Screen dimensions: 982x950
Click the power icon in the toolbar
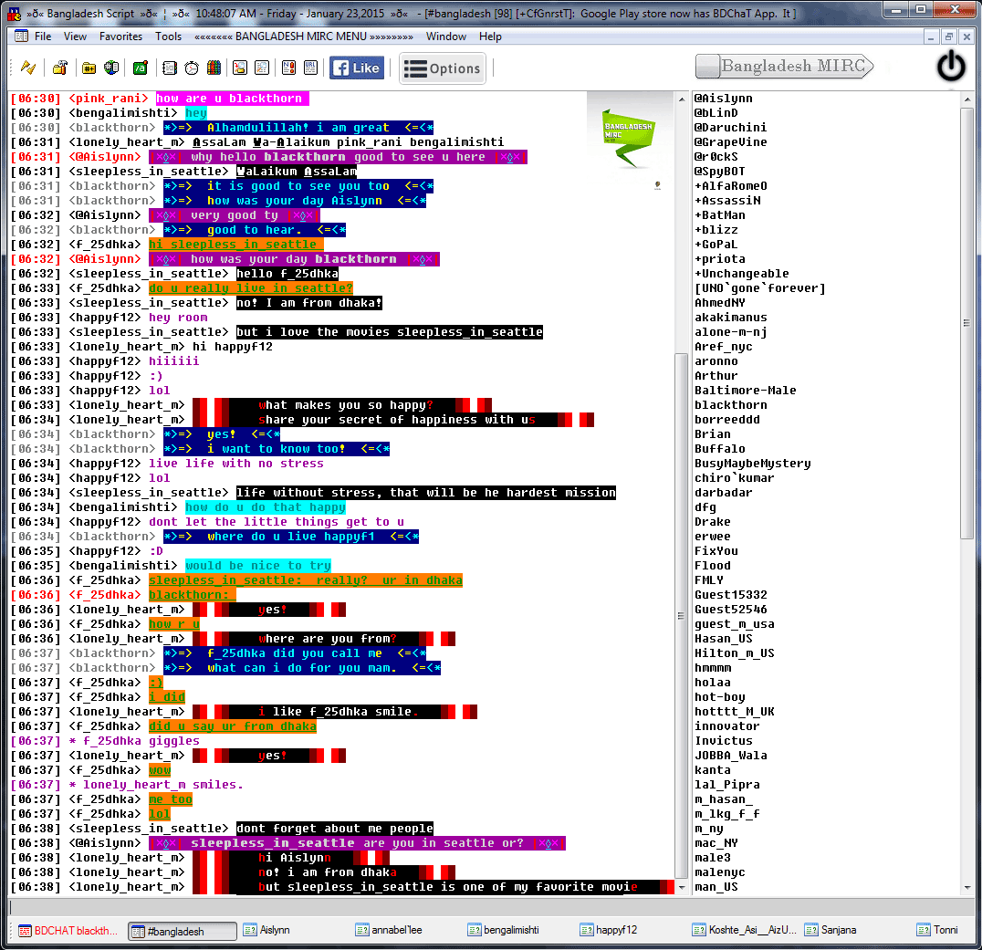[x=951, y=67]
